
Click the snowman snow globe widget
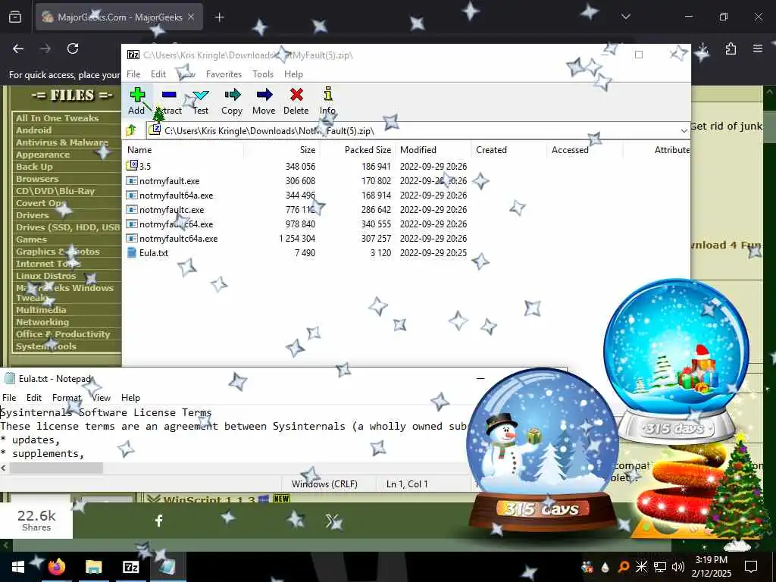tap(543, 450)
